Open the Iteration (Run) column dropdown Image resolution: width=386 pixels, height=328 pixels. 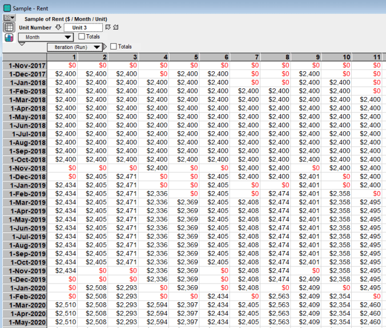pyautogui.click(x=75, y=47)
